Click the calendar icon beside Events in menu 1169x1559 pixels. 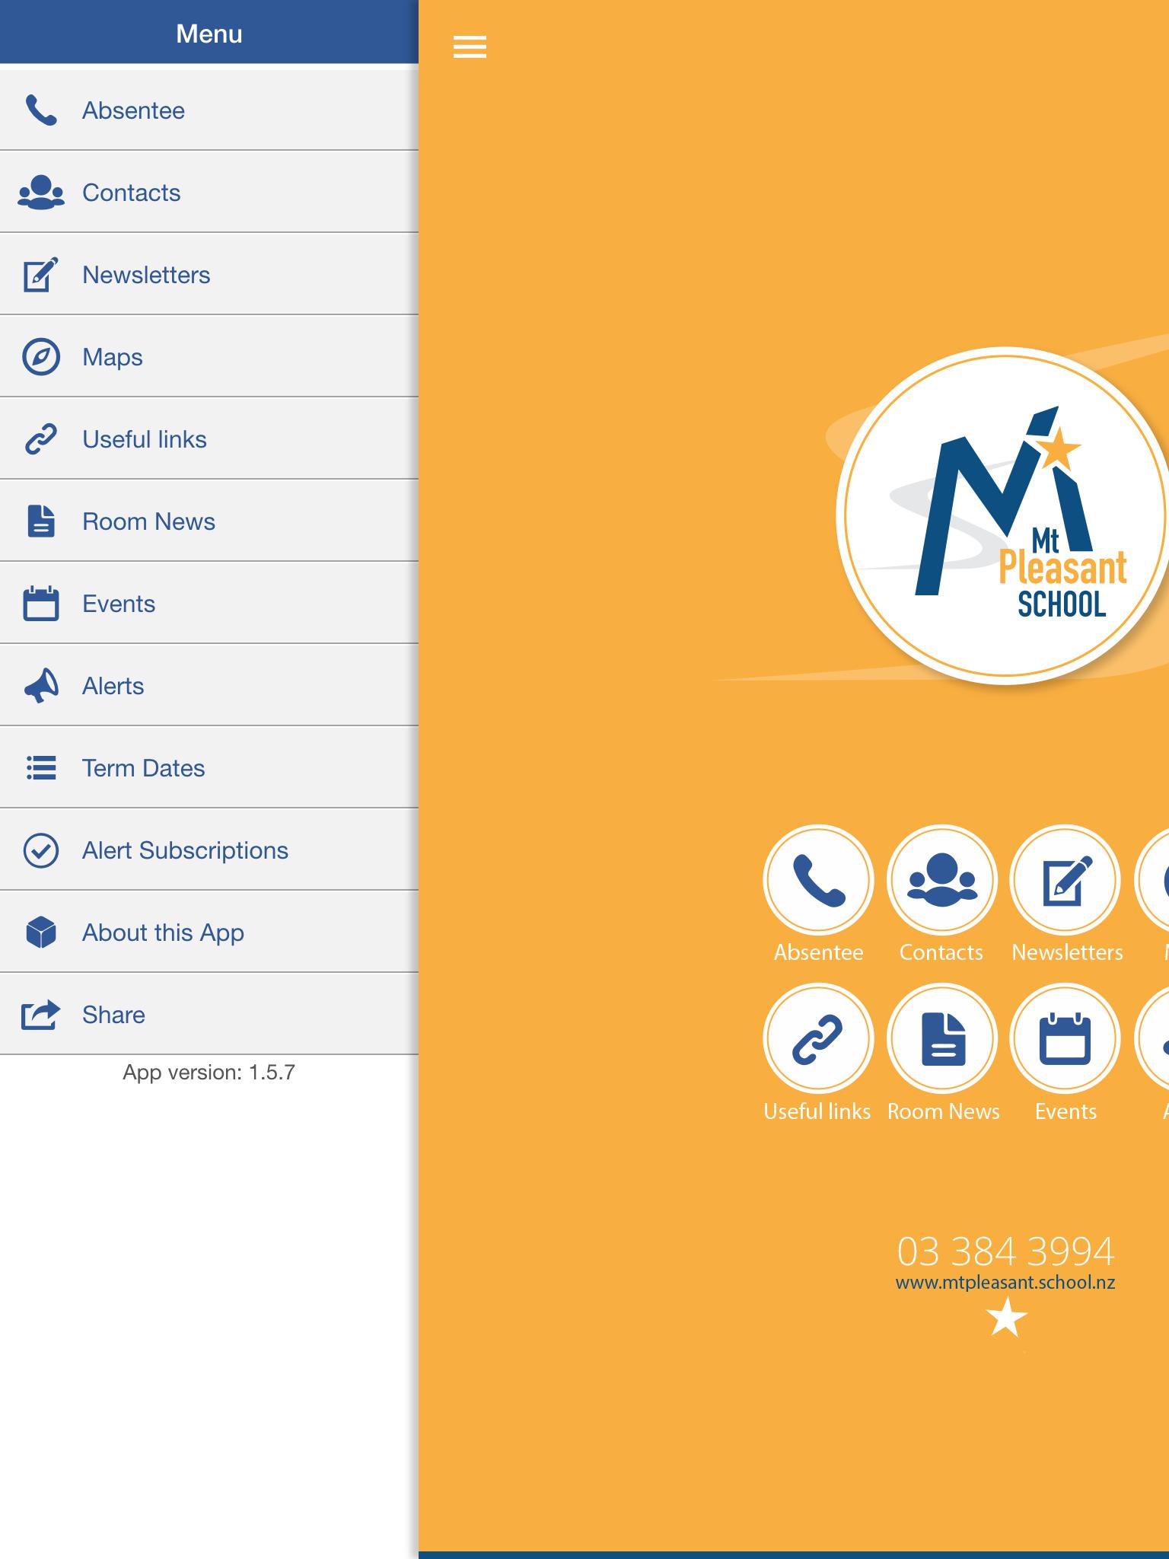point(41,604)
